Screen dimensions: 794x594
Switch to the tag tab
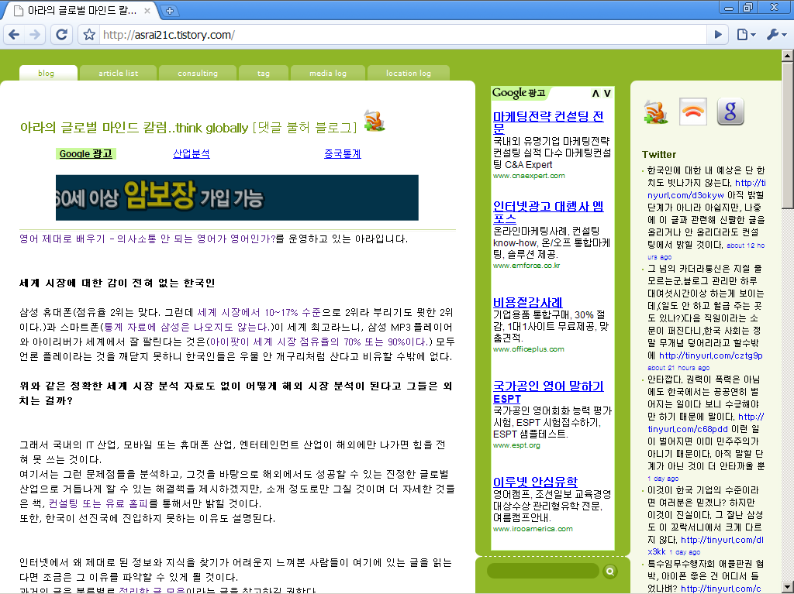[x=264, y=73]
